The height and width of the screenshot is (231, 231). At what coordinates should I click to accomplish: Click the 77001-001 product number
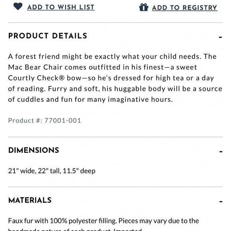(x=63, y=121)
